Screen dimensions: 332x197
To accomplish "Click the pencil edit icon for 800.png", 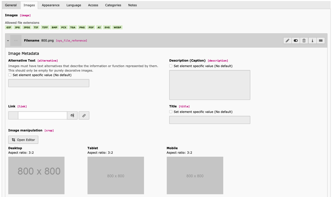I will (287, 41).
